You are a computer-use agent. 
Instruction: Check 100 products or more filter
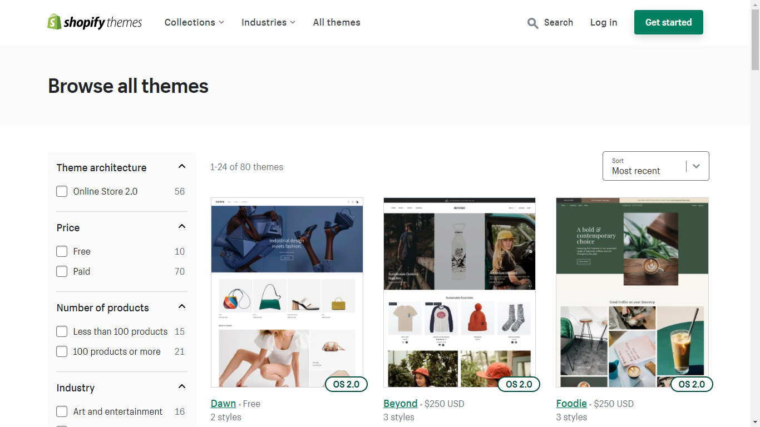point(62,351)
